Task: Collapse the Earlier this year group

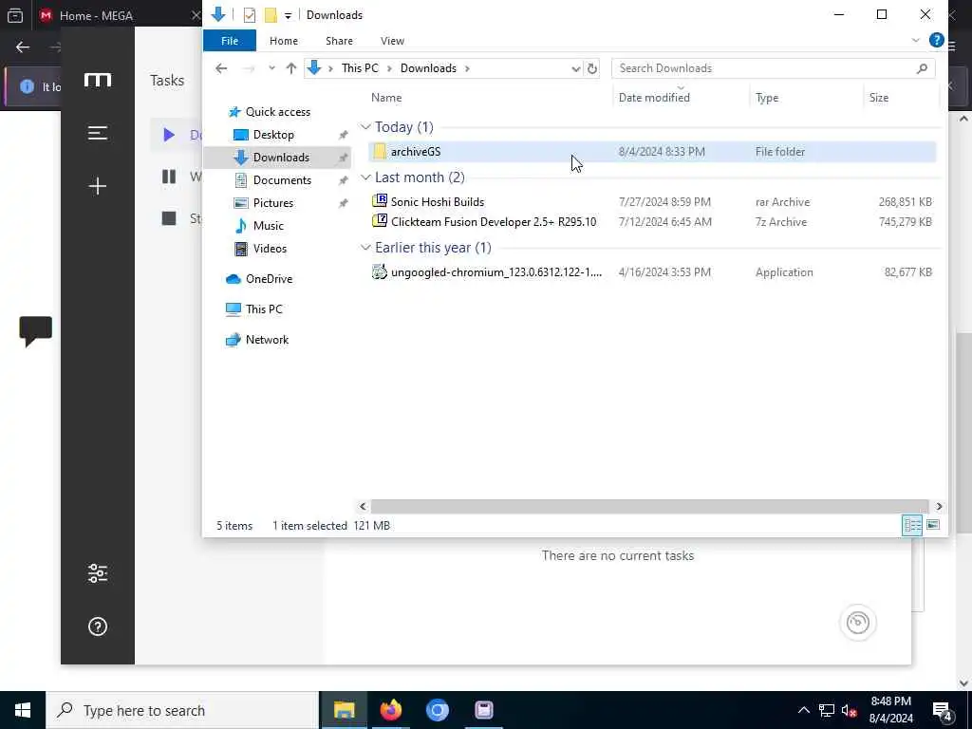Action: [x=365, y=248]
